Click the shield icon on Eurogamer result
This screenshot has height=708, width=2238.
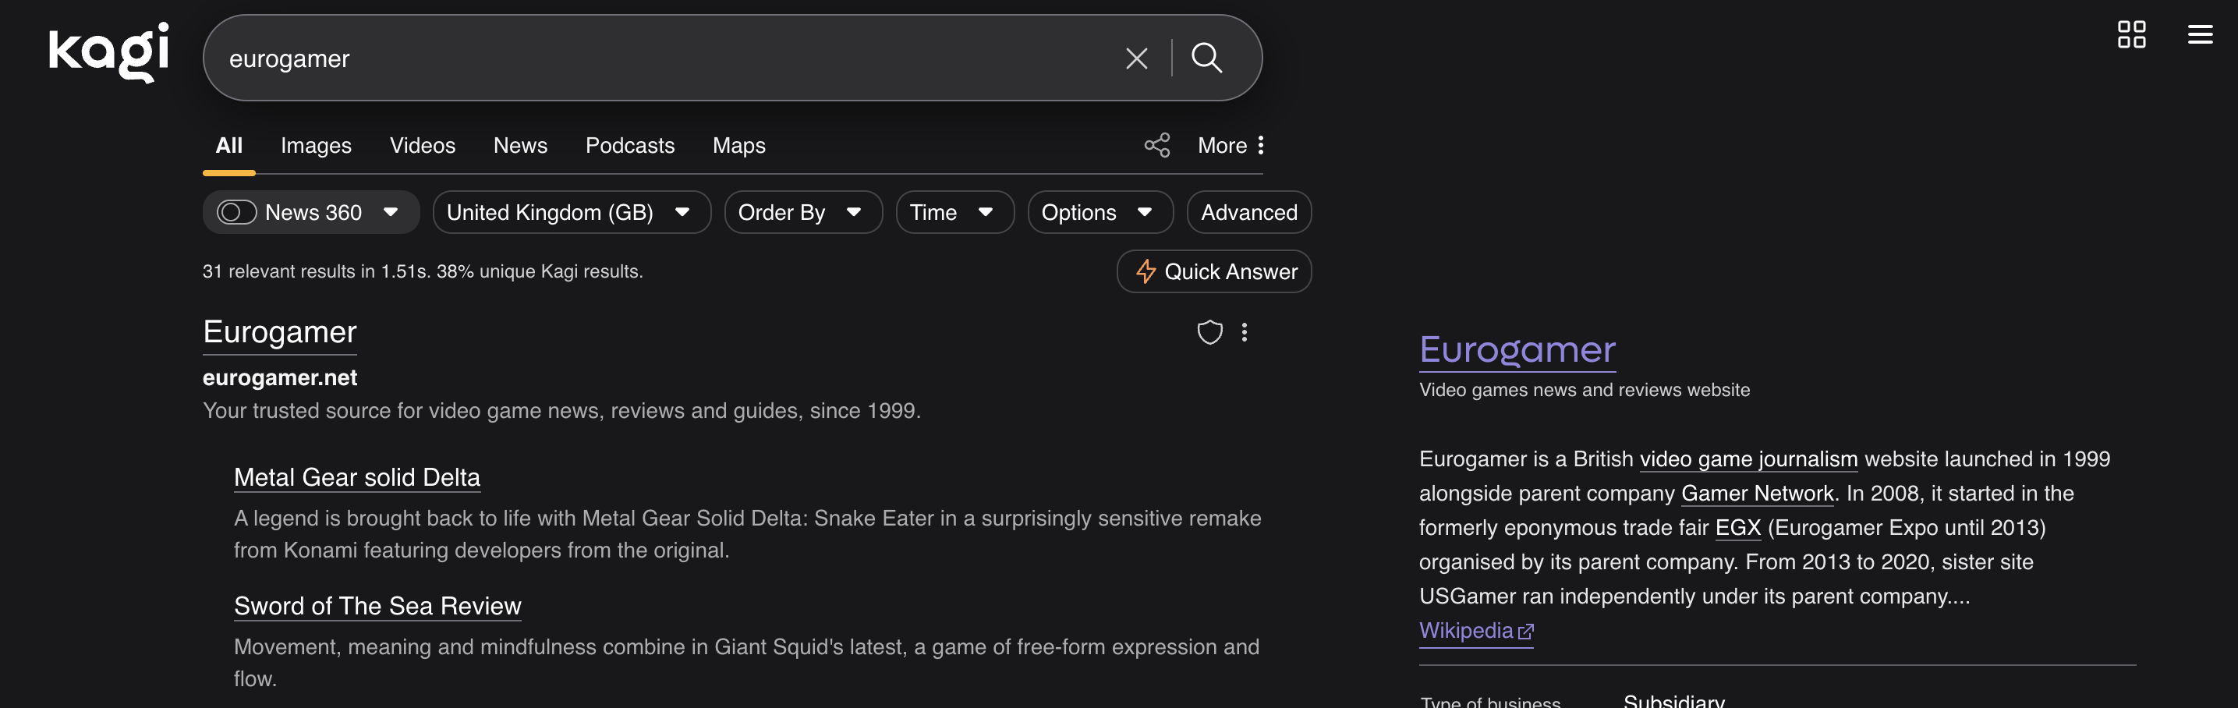coord(1209,332)
